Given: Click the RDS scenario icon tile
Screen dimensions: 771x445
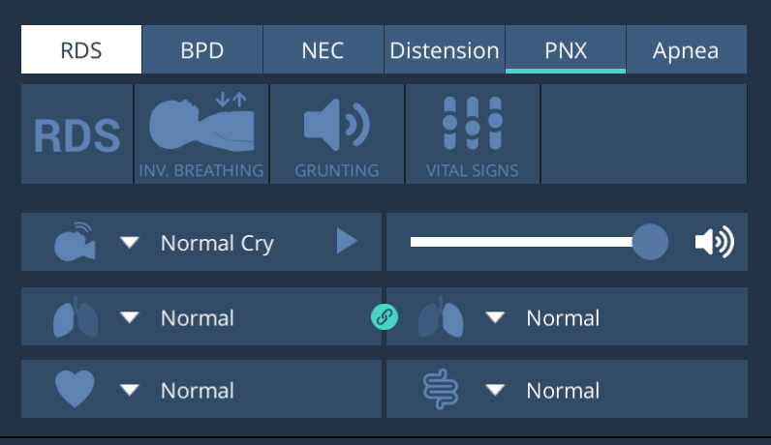Looking at the screenshot, I should 77,134.
